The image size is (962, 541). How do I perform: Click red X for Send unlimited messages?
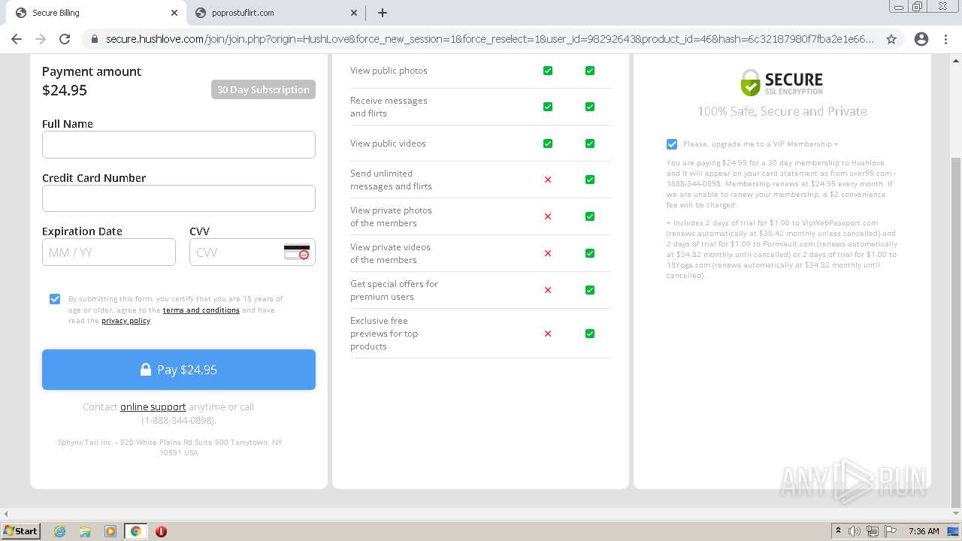point(548,180)
